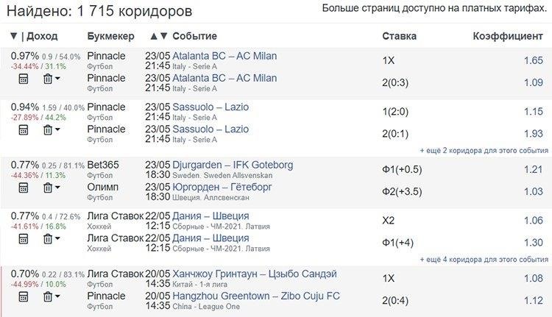The height and width of the screenshot is (317, 552).
Task: Open calculator for Atalanta BC – AC Milan corridor
Action: click(24, 79)
